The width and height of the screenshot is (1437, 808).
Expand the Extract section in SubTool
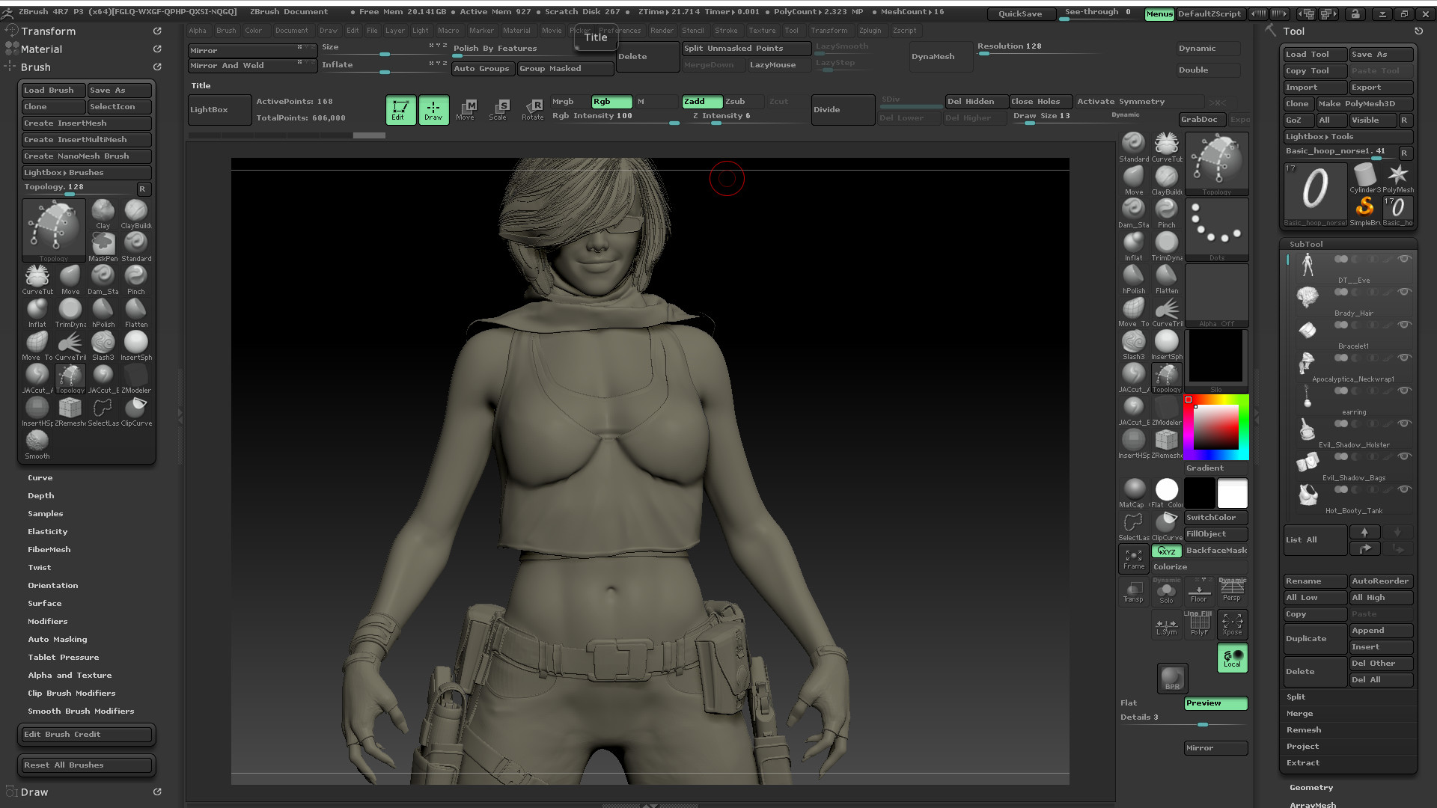pyautogui.click(x=1303, y=763)
